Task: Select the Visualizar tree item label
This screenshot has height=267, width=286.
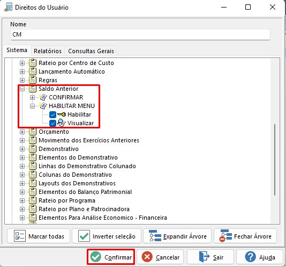Action: pos(81,123)
